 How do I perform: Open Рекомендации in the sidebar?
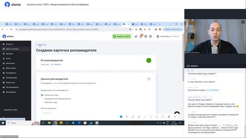(11, 78)
